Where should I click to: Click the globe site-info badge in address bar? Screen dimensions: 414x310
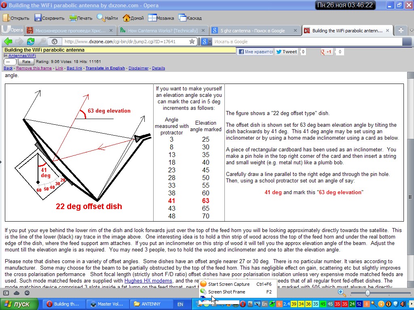click(x=55, y=42)
